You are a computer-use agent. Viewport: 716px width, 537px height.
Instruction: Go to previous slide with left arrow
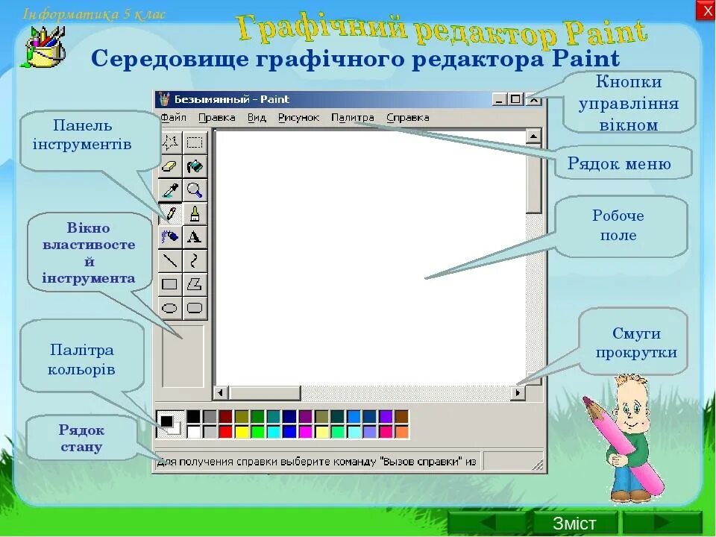point(488,524)
